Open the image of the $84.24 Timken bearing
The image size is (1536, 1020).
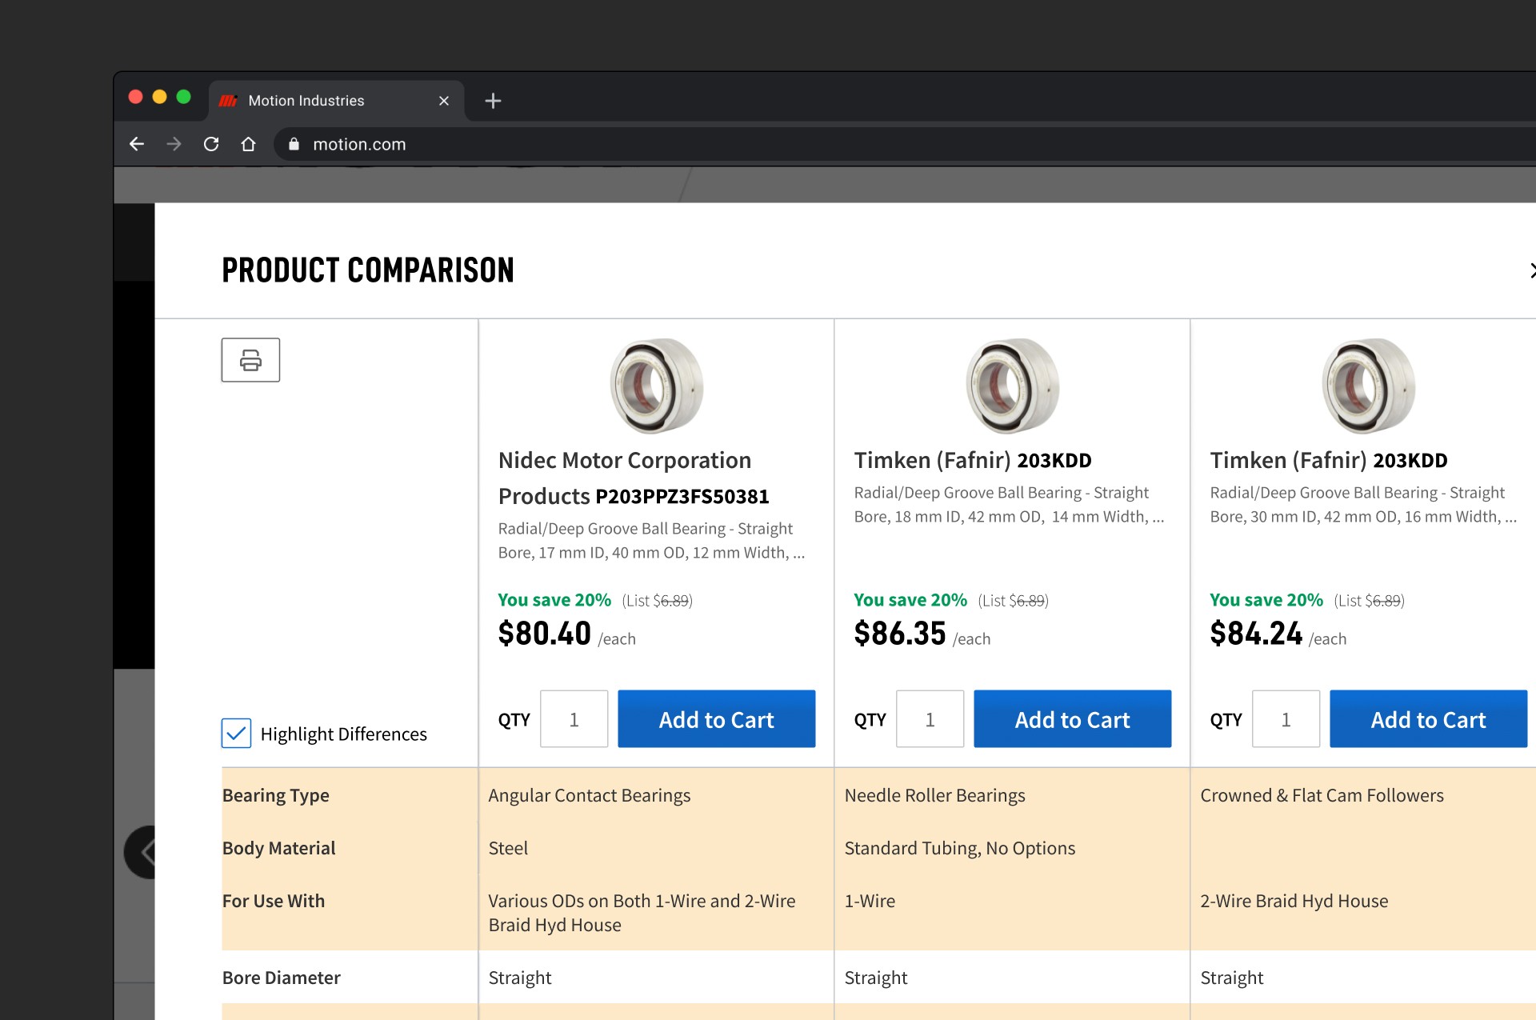pyautogui.click(x=1368, y=386)
